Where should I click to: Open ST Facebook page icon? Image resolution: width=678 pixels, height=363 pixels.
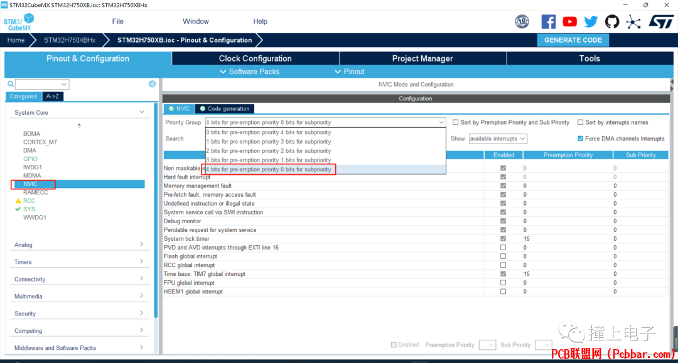pyautogui.click(x=548, y=21)
